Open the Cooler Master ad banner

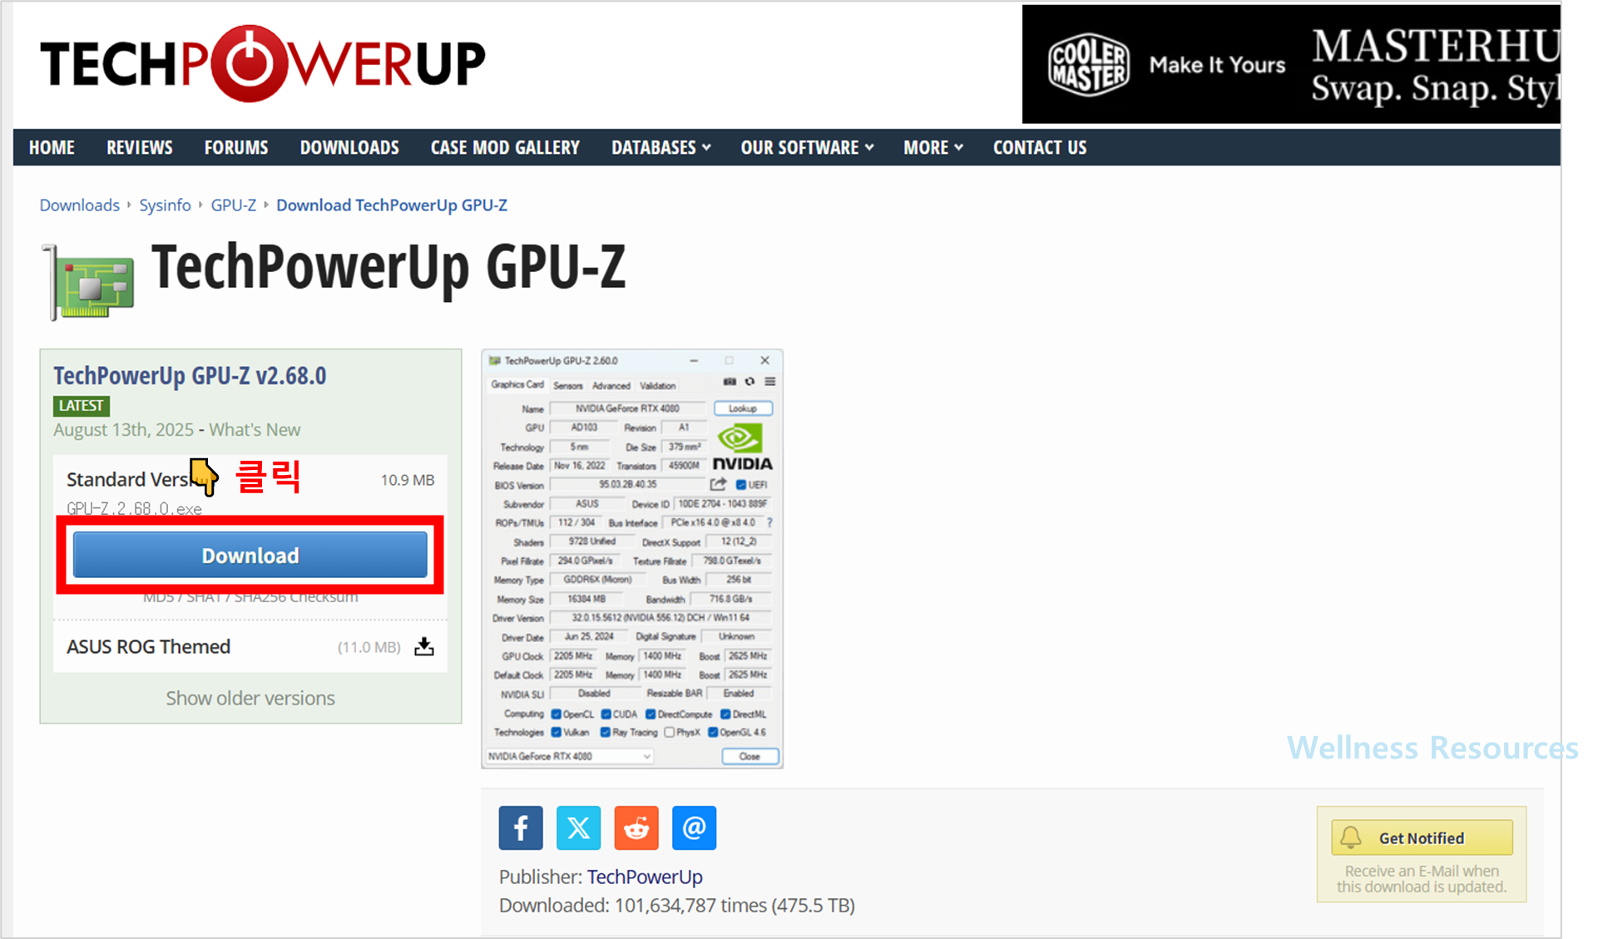pyautogui.click(x=1290, y=65)
